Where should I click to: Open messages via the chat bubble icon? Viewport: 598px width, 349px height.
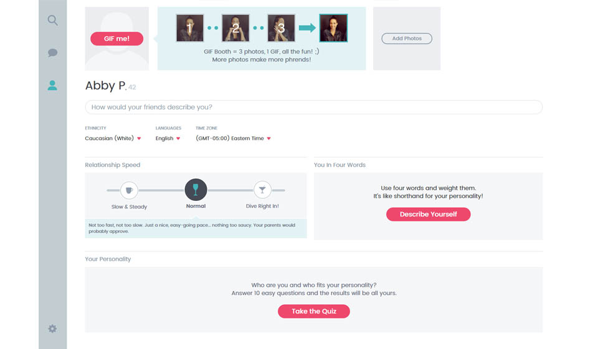[x=52, y=54]
